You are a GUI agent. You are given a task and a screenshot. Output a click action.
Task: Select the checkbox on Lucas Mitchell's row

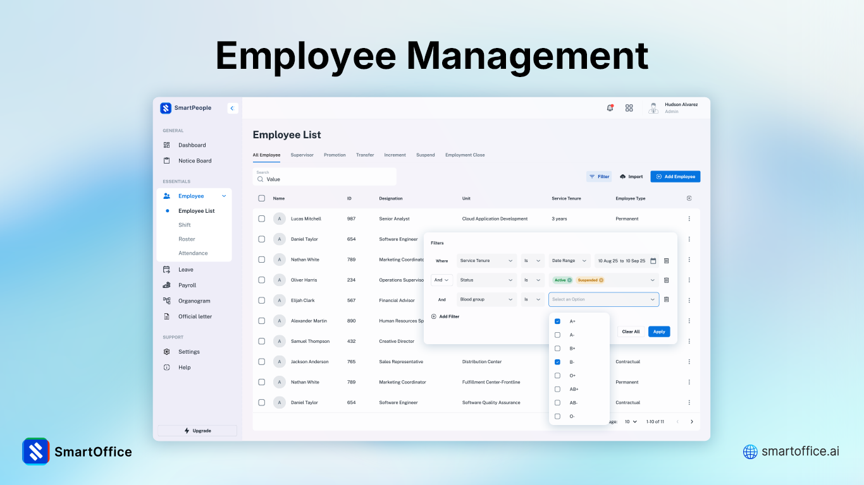261,219
